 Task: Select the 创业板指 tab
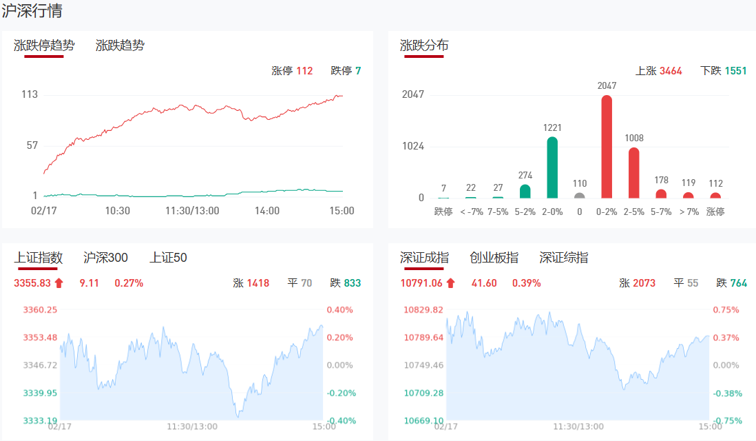[x=494, y=258]
